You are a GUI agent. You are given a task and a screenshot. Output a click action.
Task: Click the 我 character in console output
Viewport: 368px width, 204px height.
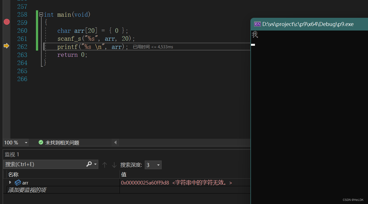coord(255,35)
